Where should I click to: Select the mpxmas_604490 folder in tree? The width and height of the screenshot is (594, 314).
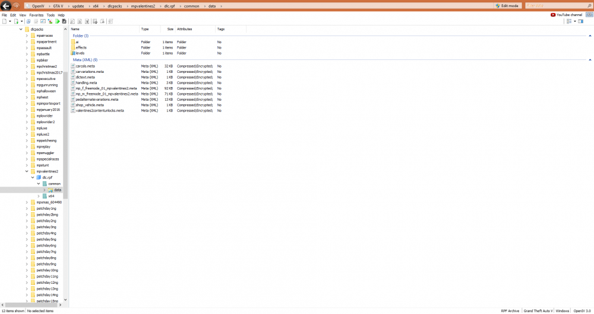click(x=49, y=202)
